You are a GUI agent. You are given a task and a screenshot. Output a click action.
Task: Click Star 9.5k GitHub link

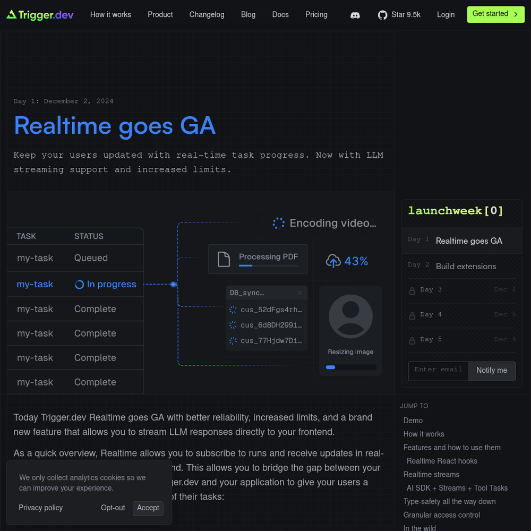399,14
